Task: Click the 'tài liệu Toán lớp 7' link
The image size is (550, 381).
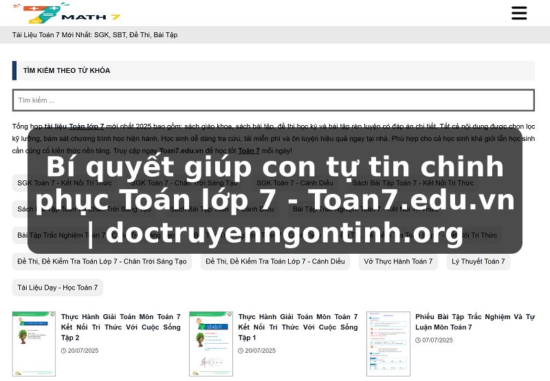Action: [x=74, y=126]
